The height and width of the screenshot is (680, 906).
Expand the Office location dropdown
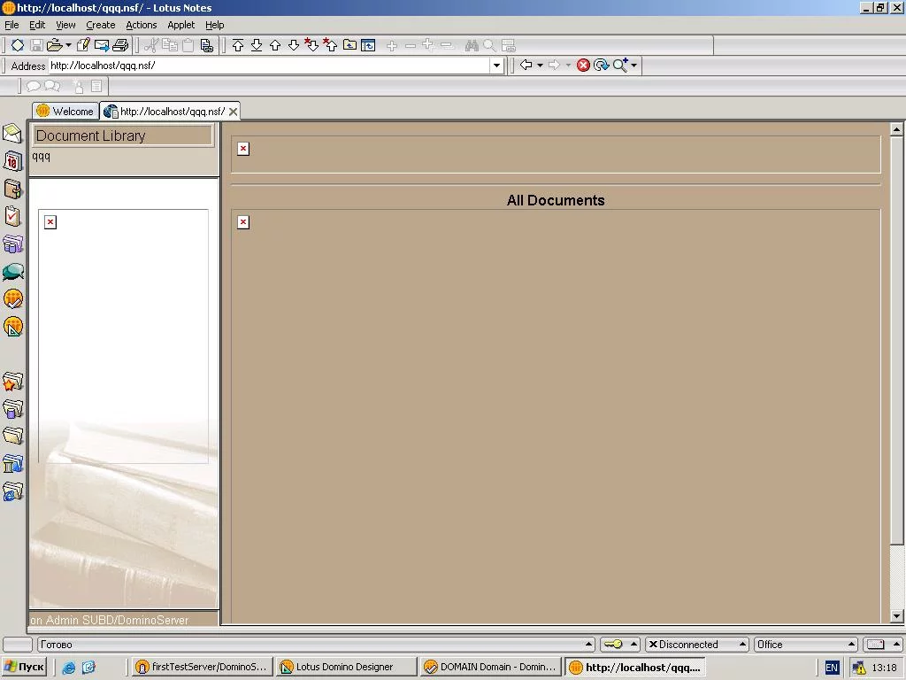point(851,645)
